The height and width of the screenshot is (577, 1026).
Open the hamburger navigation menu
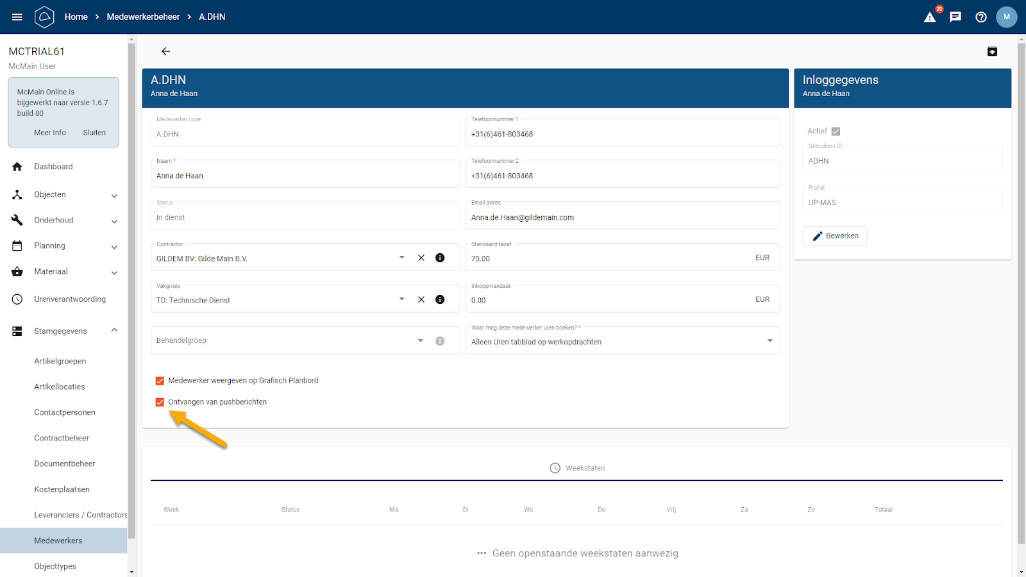pyautogui.click(x=17, y=17)
